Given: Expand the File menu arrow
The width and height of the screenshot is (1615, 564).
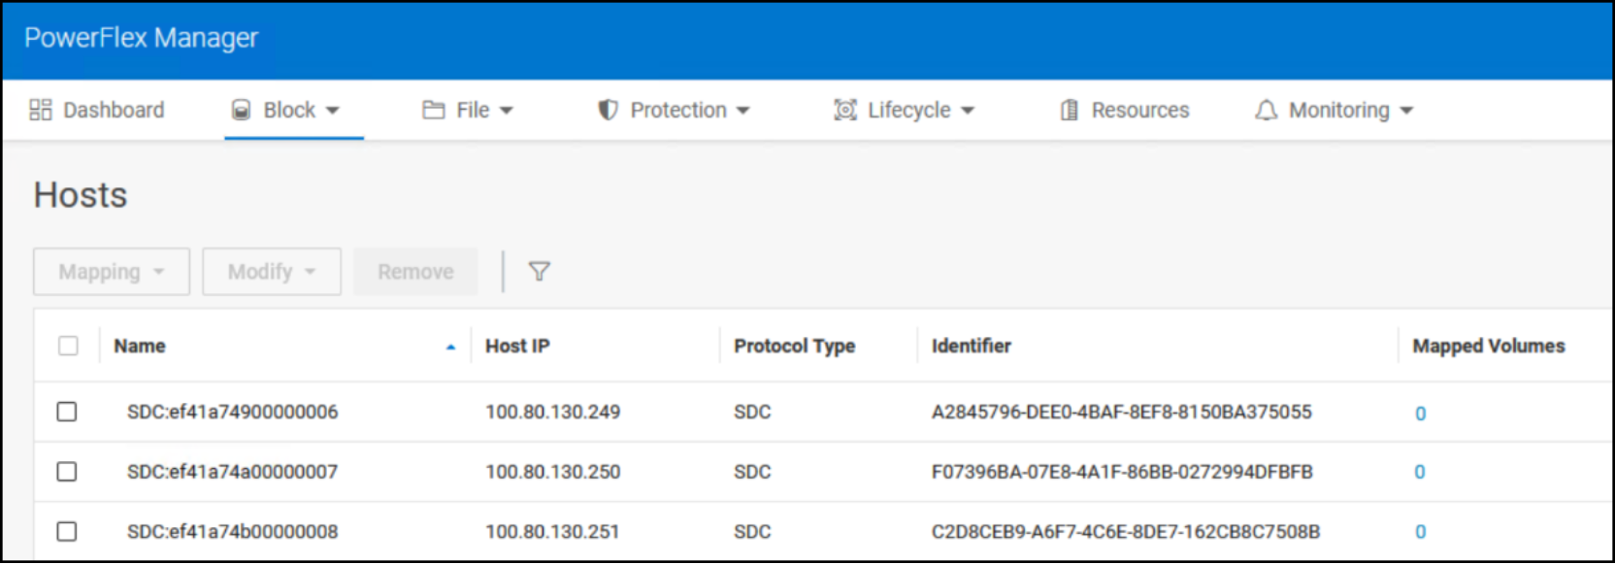Looking at the screenshot, I should 506,111.
